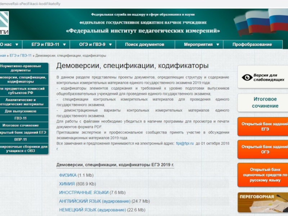Open 'ГВЭ-11' sidebar item
Screen dimensions: 288x216
(x=24, y=118)
